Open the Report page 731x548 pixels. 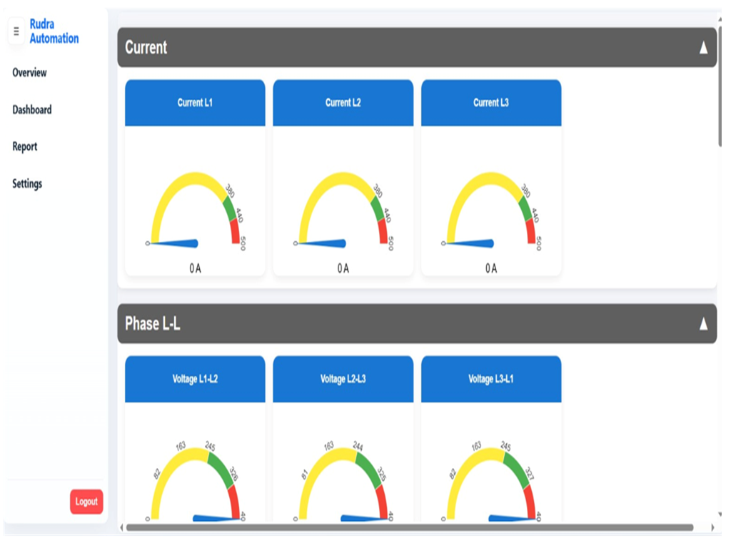pyautogui.click(x=25, y=147)
